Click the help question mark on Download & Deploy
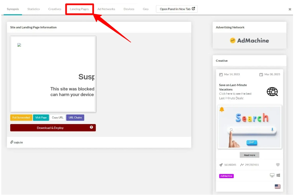 point(91,128)
